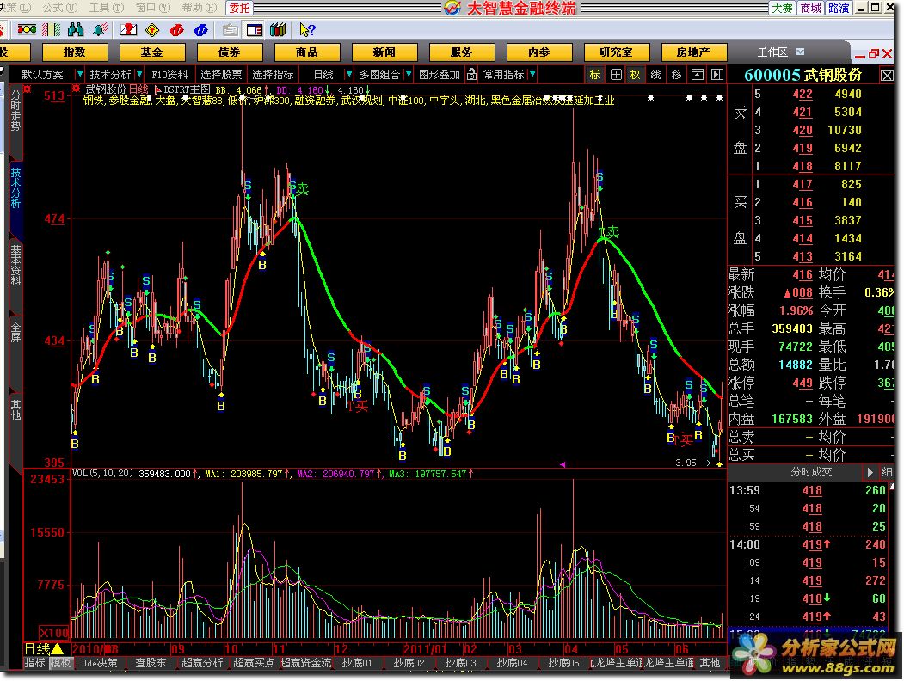Image resolution: width=904 pixels, height=681 pixels.
Task: Switch to the 分时走势 side tab
Action: [15, 111]
